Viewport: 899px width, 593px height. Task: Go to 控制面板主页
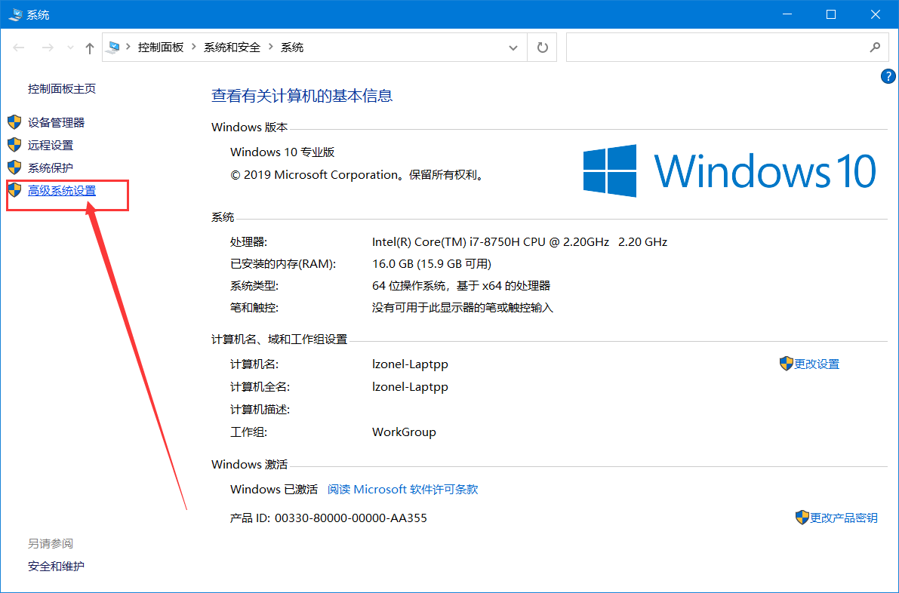tap(62, 89)
